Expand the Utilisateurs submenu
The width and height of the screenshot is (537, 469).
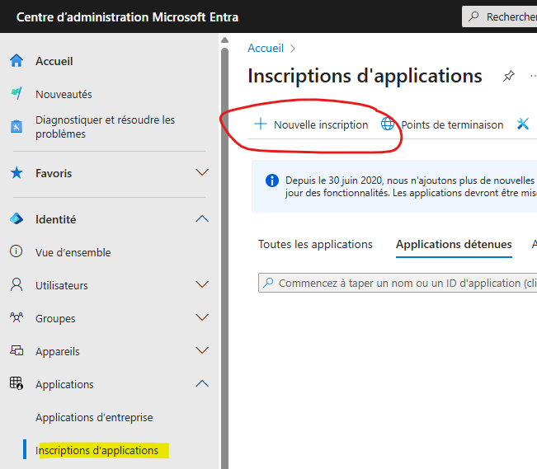(202, 284)
